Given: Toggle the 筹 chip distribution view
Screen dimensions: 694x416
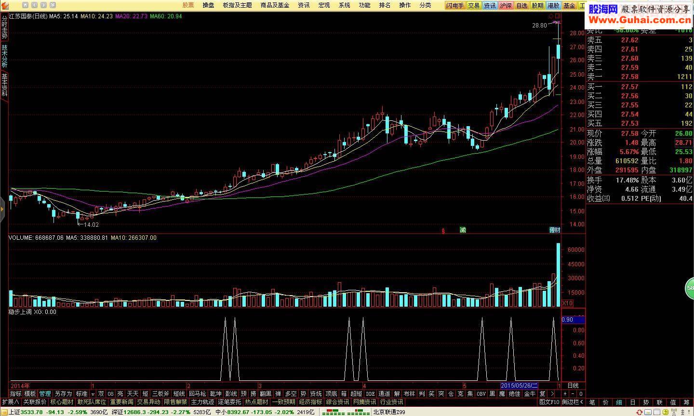Looking at the screenshot, I should (687, 402).
